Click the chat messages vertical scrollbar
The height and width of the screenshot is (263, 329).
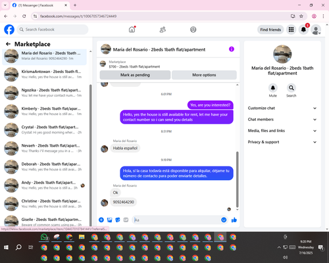click(x=237, y=179)
